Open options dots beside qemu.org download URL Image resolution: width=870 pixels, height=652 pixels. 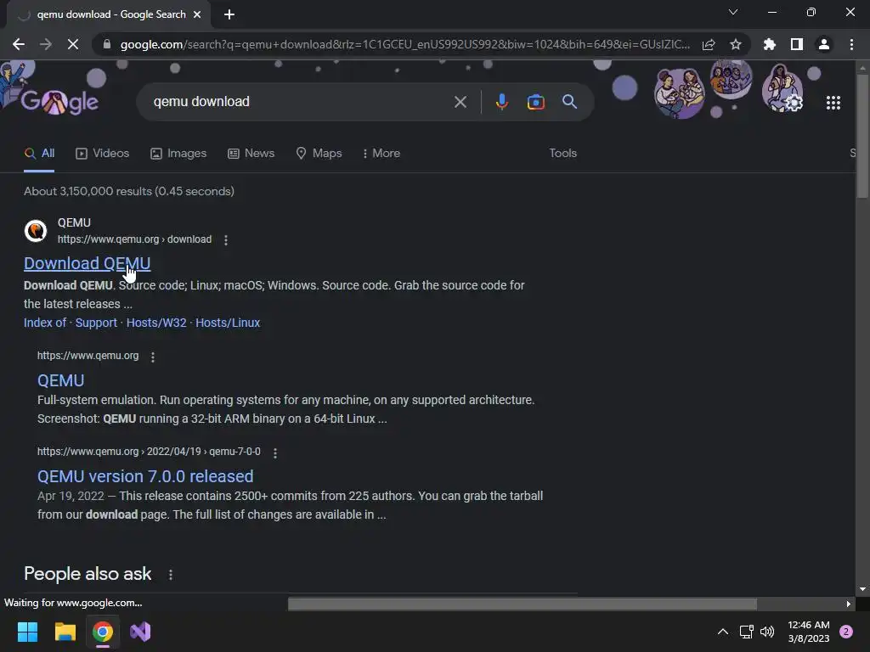click(x=225, y=240)
